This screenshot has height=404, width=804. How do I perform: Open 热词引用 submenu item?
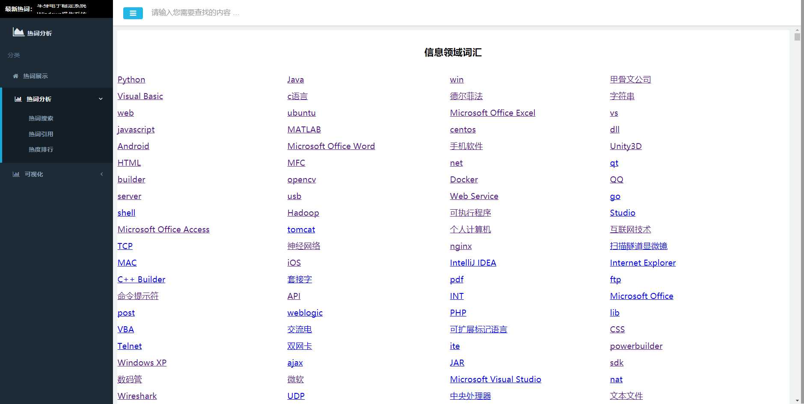(41, 134)
